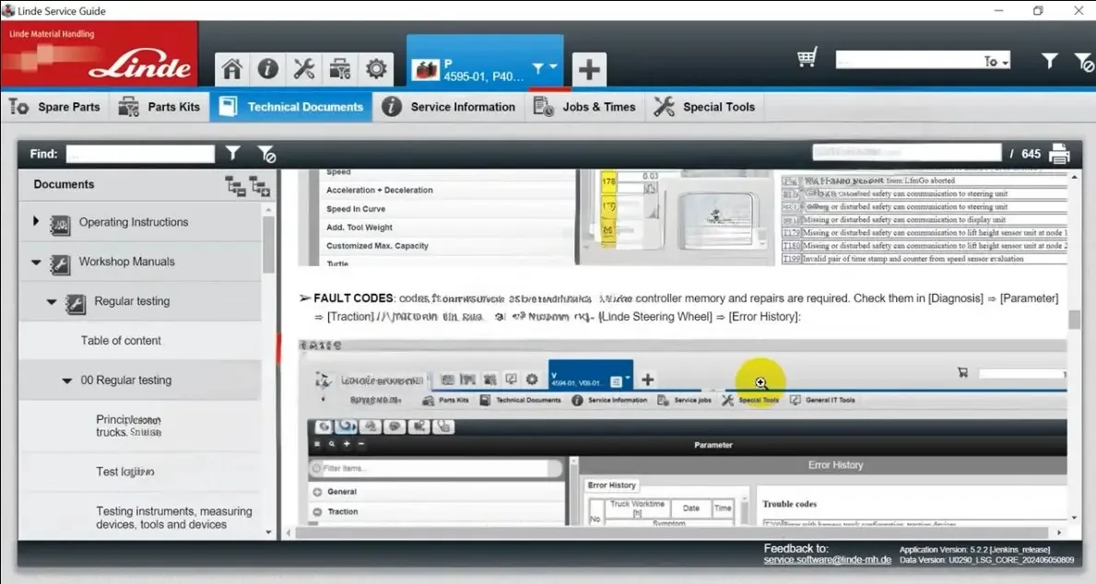Click the 'FAULT CODES' heading text

[x=353, y=298]
